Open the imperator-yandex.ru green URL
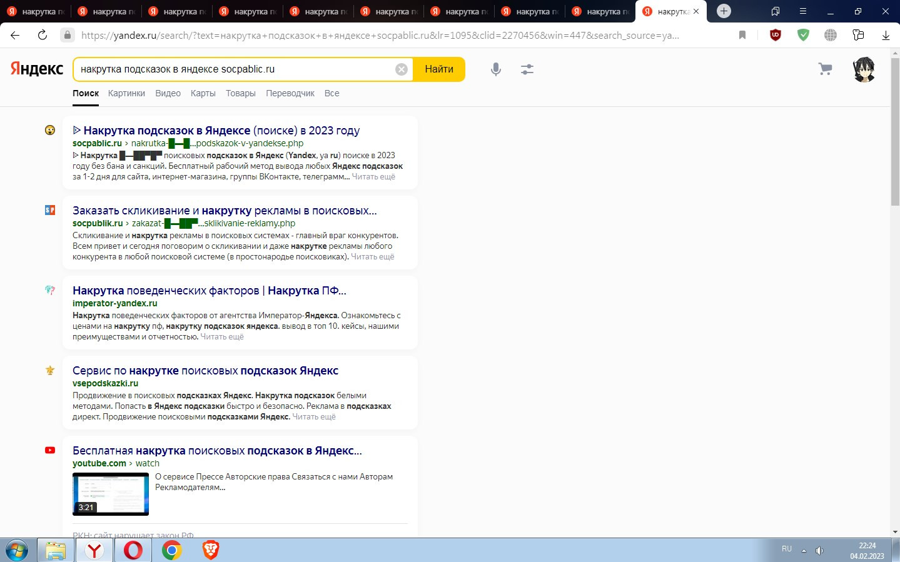Viewport: 900px width, 562px height. point(115,303)
